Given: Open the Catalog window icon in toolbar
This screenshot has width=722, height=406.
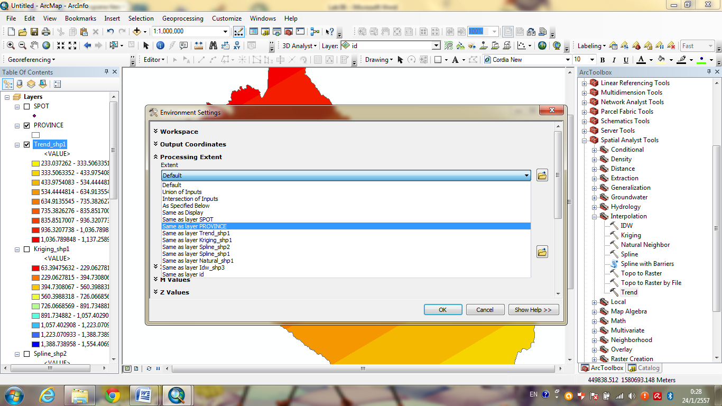Looking at the screenshot, I should coord(265,32).
